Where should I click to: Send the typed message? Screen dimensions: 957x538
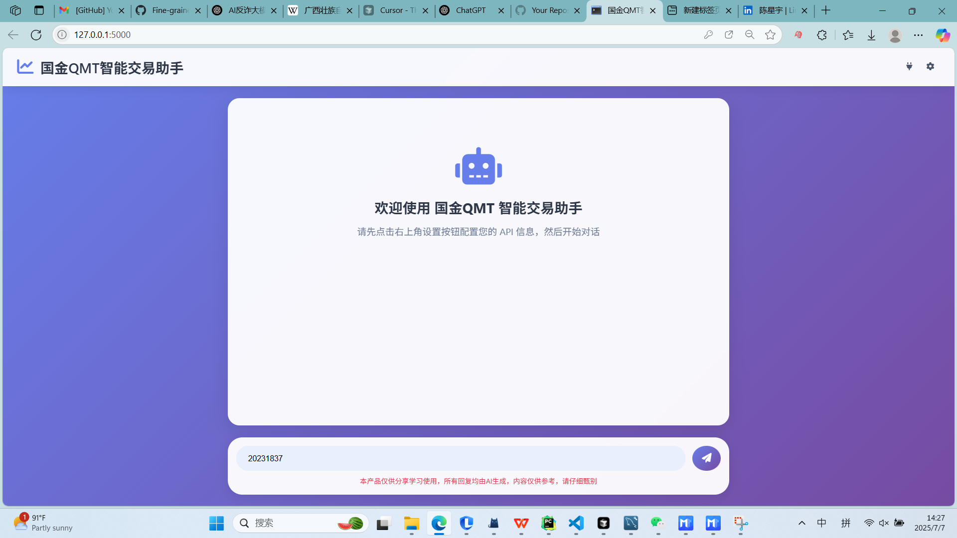tap(706, 458)
